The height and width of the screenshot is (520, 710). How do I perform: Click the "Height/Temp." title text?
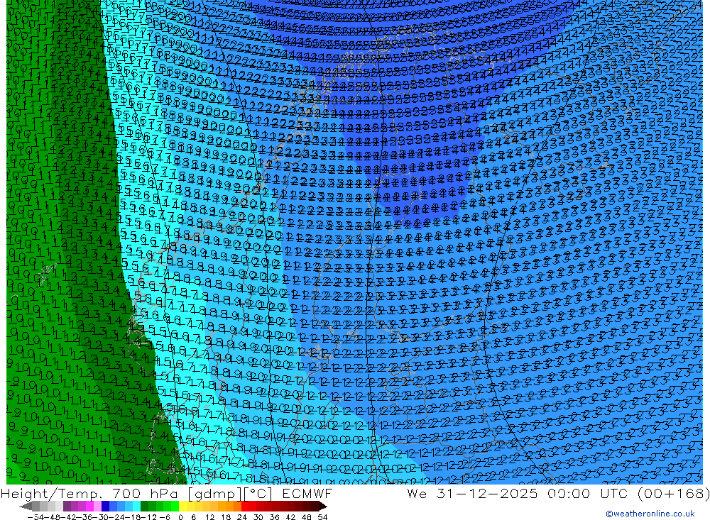pyautogui.click(x=52, y=494)
